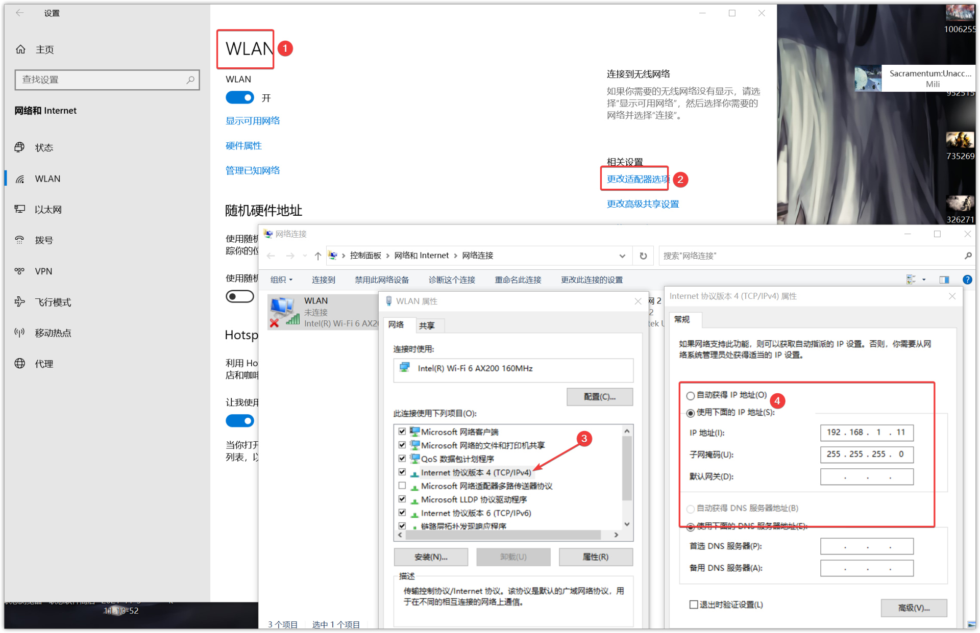This screenshot has height=633, width=980.
Task: Turn off the WLAN toggle switch
Action: pos(240,97)
